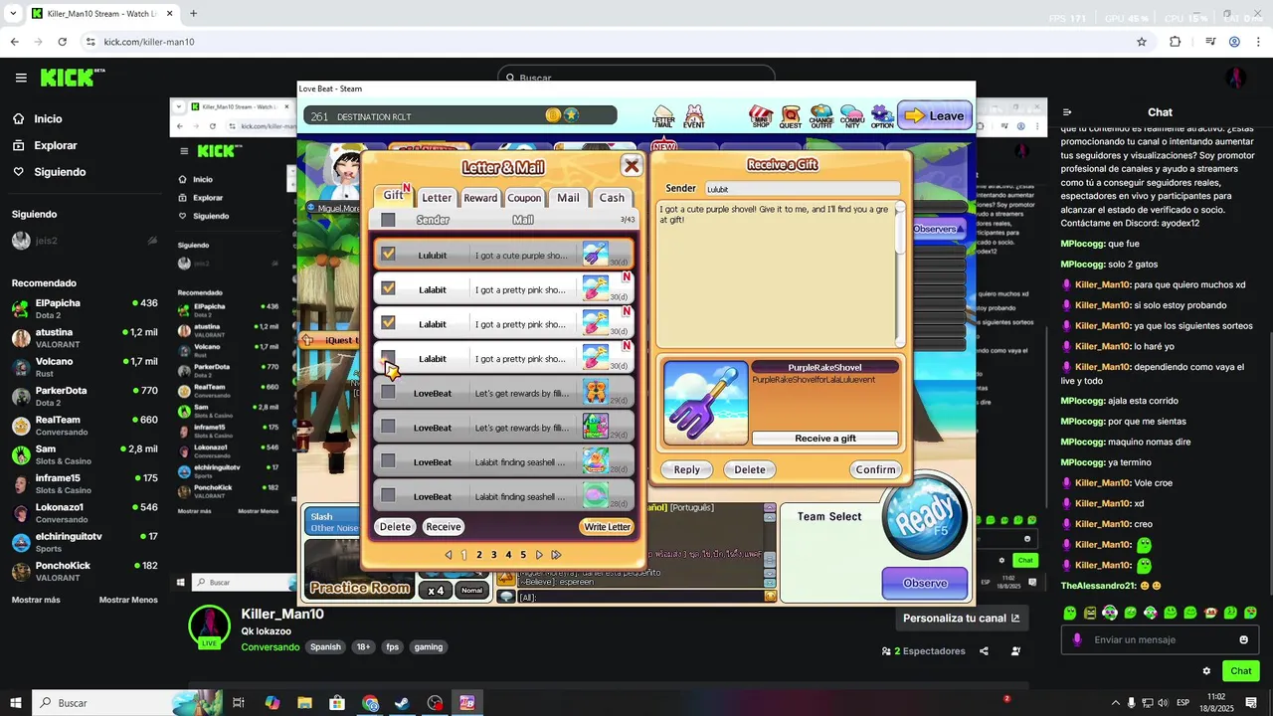Open the Change Outfit icon
The width and height of the screenshot is (1273, 716).
click(x=821, y=116)
